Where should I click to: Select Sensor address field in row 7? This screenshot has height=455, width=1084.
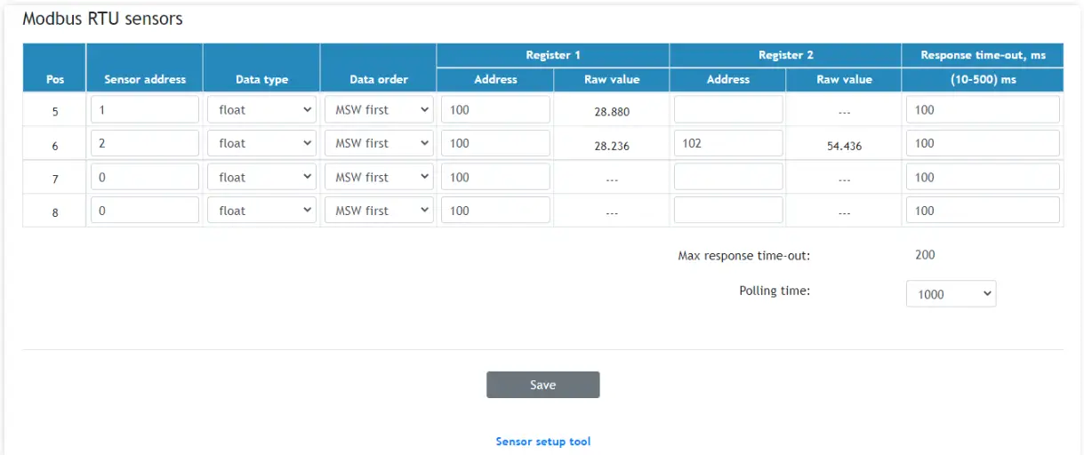tap(145, 178)
